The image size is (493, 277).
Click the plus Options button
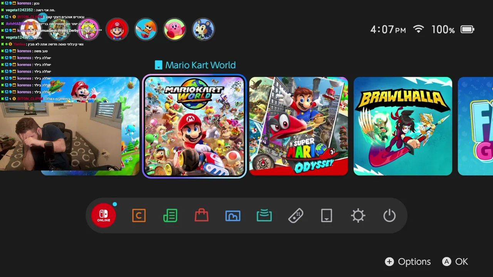click(x=408, y=262)
